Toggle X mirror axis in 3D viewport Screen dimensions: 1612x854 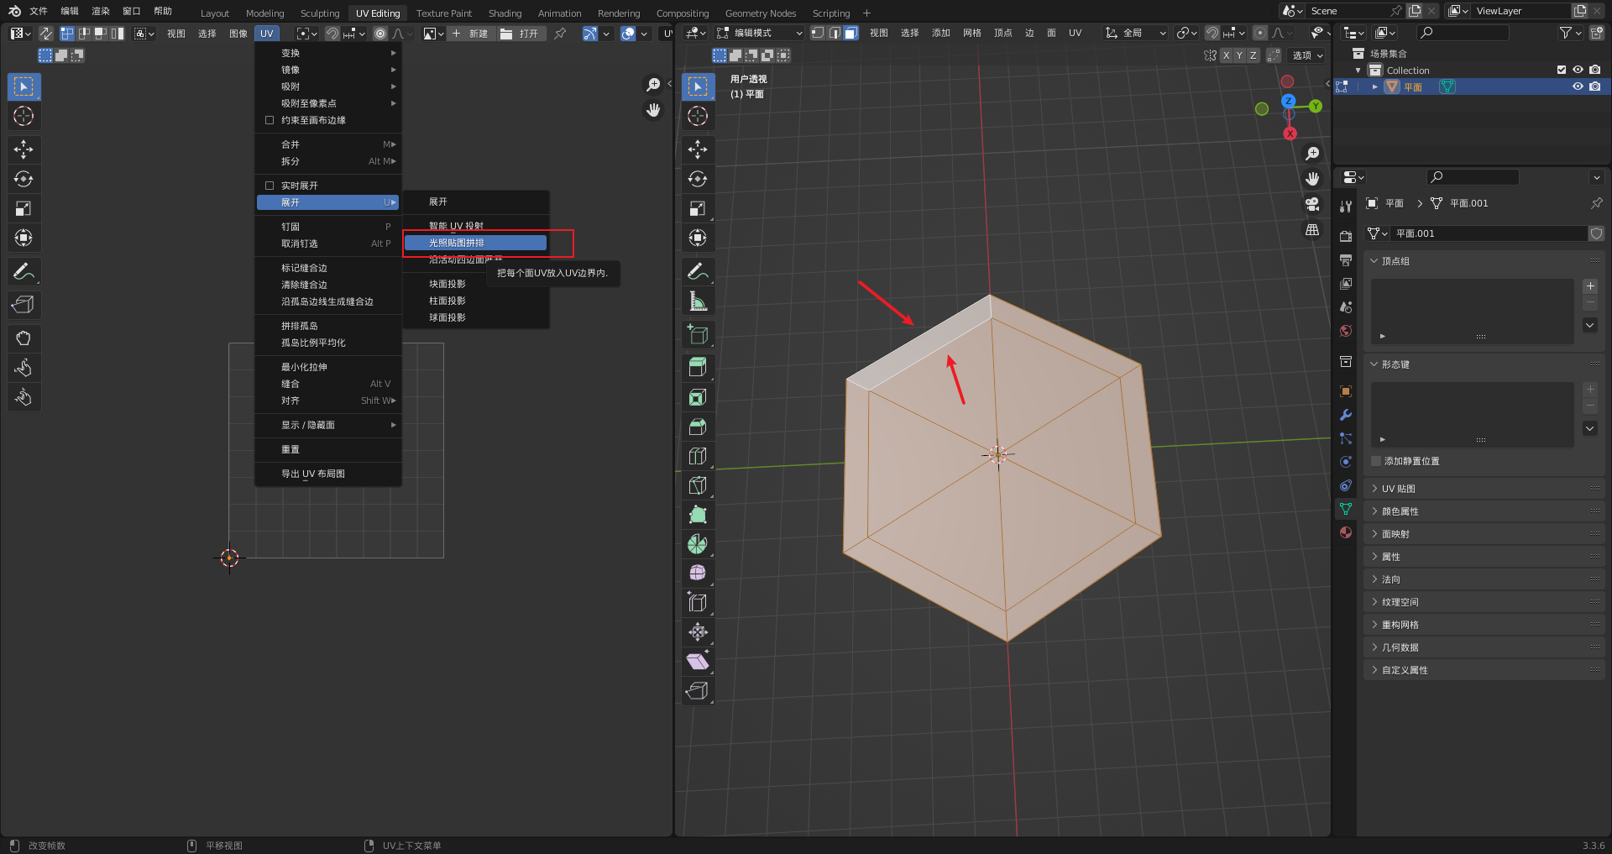(x=1226, y=55)
